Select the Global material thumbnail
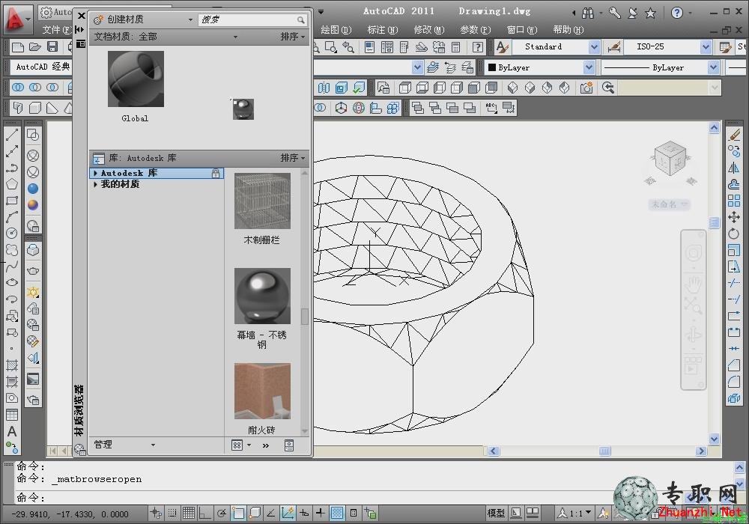This screenshot has height=524, width=749. (136, 79)
